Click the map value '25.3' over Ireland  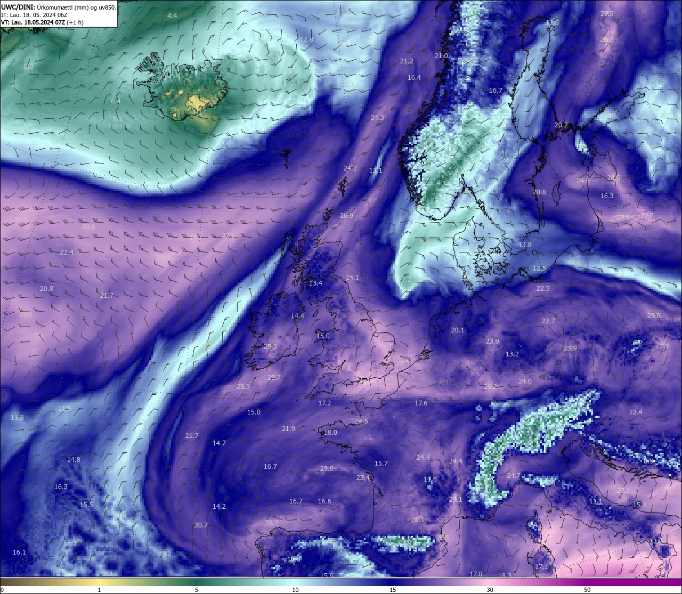click(270, 347)
